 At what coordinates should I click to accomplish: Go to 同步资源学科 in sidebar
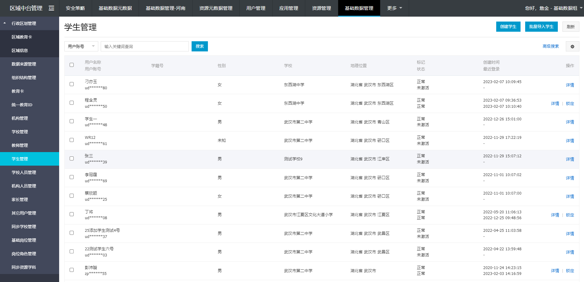30,267
